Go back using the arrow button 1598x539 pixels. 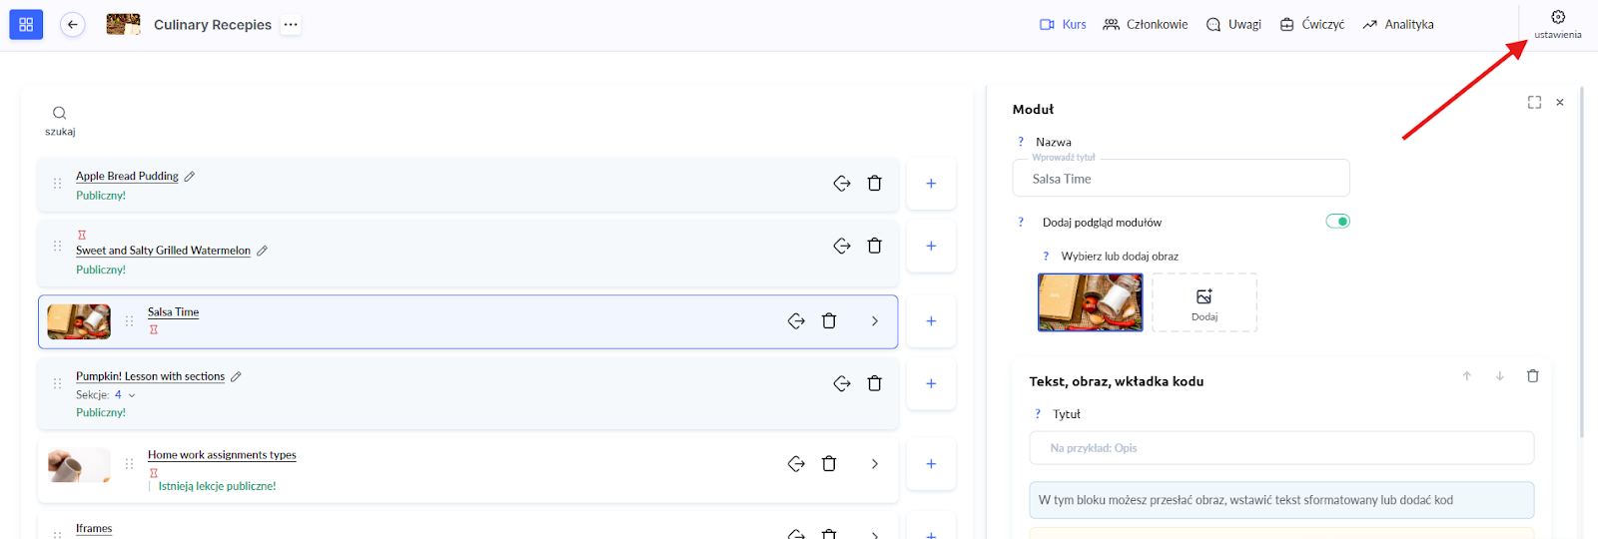[73, 25]
